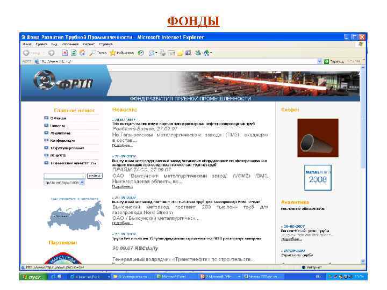The height and width of the screenshot is (290, 387).
Task: Click the text encoding 'A' toolbar icon
Action: coord(206,53)
